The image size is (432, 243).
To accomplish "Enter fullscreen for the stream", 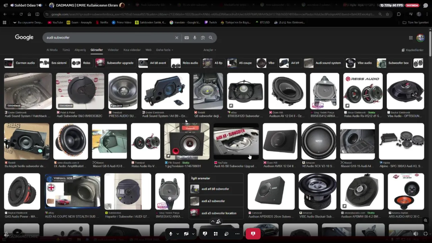I will (x=426, y=234).
